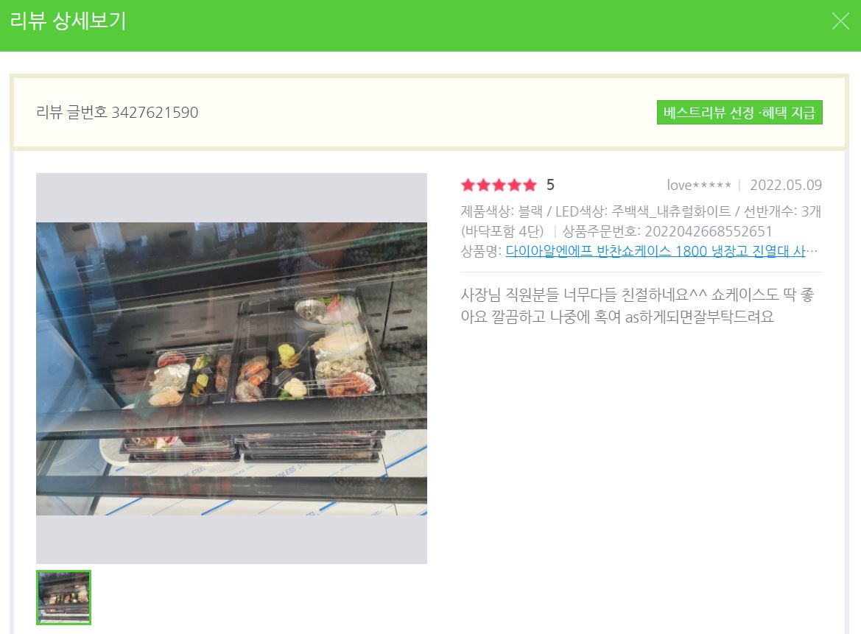Click the 베스트리뷰 선정 ·혜택 지급 badge

click(739, 113)
